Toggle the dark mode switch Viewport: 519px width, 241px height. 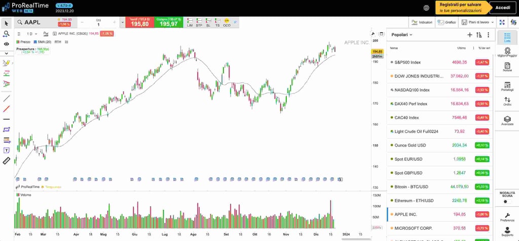tap(507, 202)
